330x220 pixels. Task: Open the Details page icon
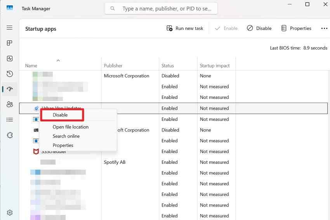pyautogui.click(x=10, y=120)
